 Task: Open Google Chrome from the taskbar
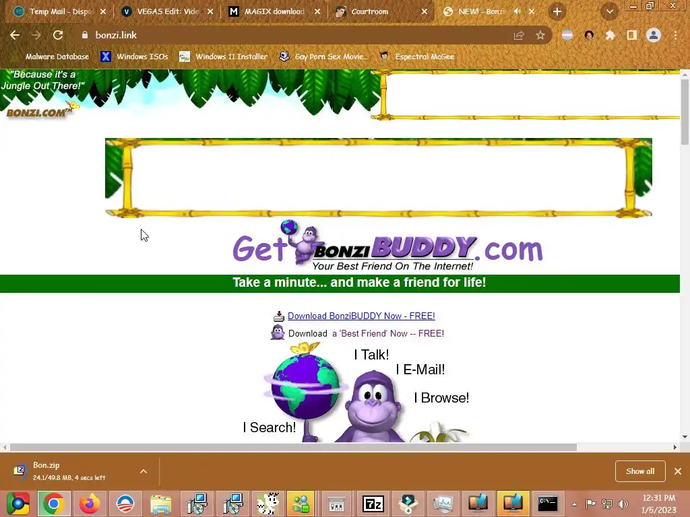pos(54,504)
